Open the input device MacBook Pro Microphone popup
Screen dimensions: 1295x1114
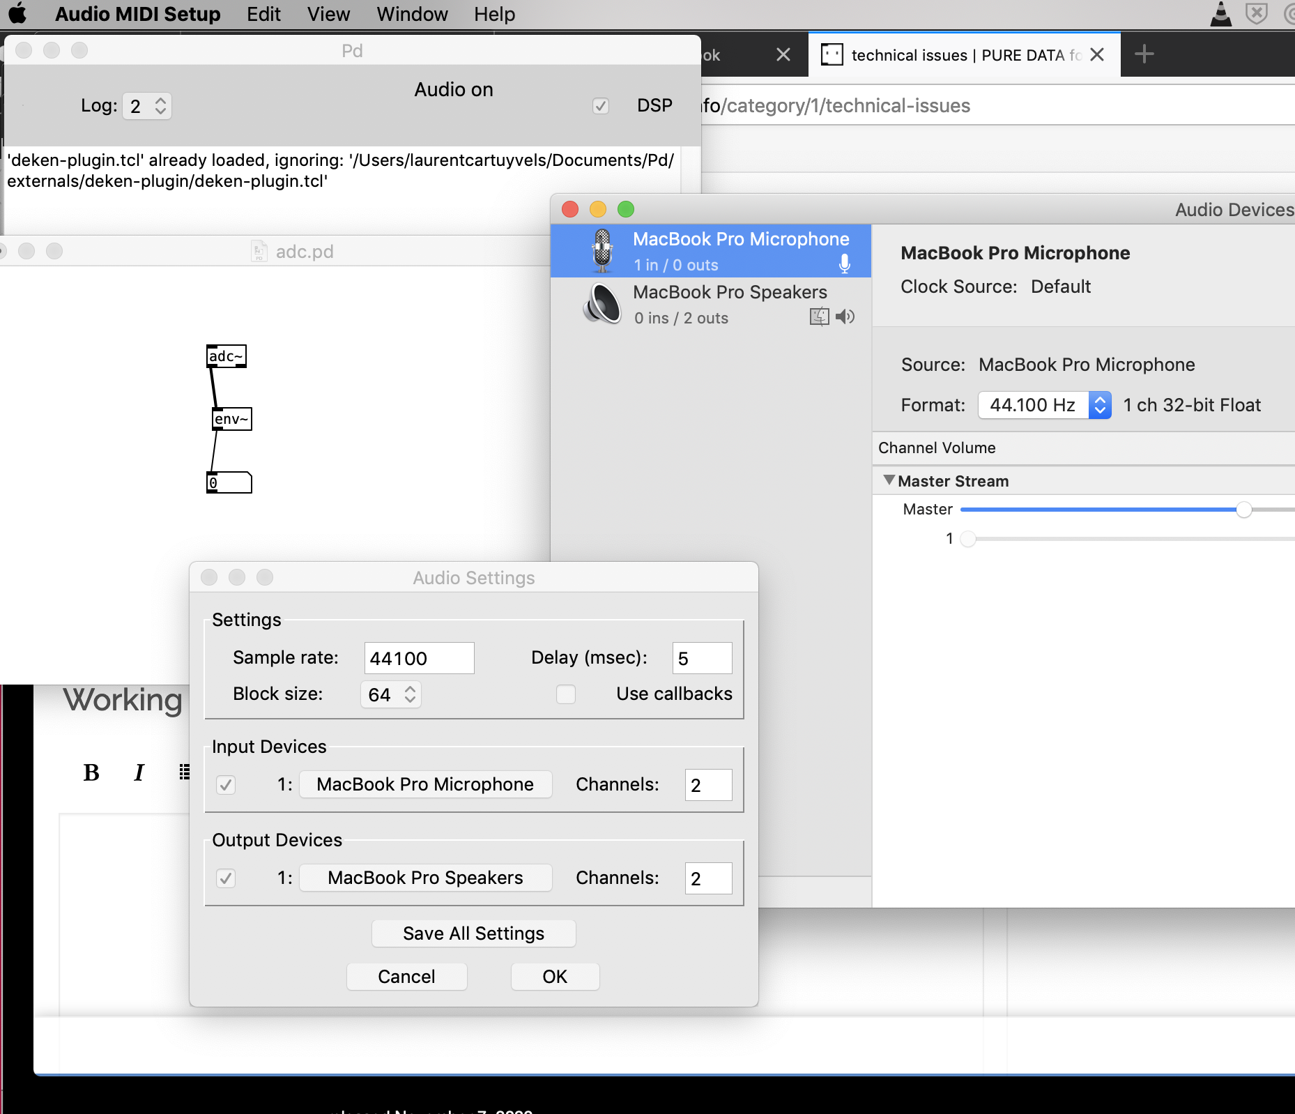[x=425, y=784]
